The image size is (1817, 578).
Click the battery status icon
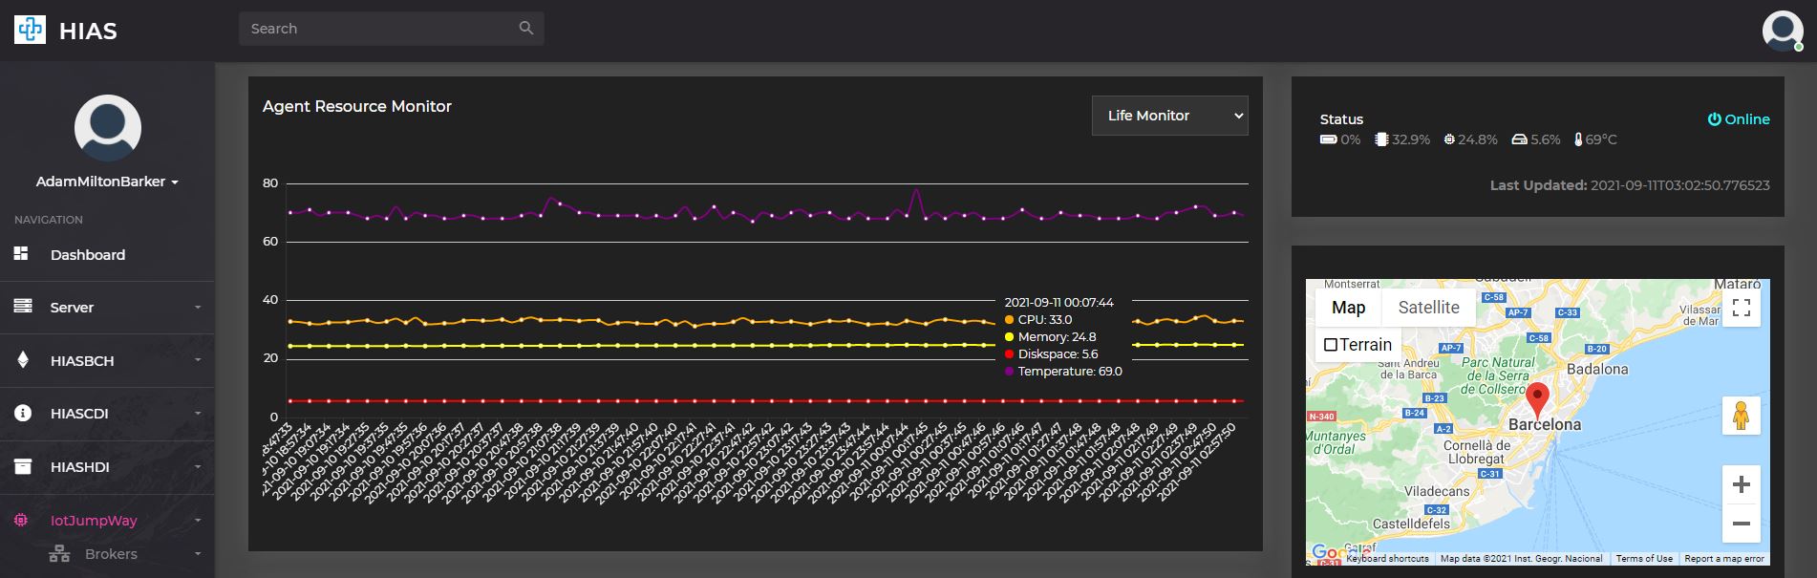click(x=1329, y=139)
